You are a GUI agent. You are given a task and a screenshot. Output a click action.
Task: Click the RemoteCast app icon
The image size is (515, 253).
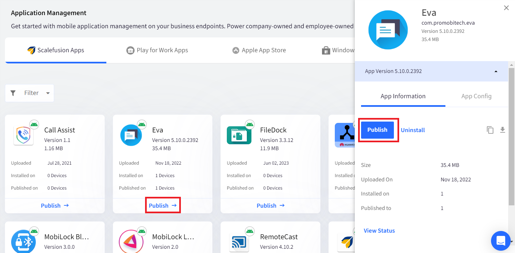[239, 243]
